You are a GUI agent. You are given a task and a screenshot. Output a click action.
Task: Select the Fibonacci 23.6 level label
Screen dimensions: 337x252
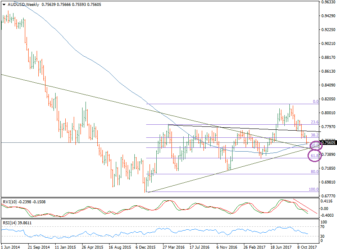click(x=315, y=122)
